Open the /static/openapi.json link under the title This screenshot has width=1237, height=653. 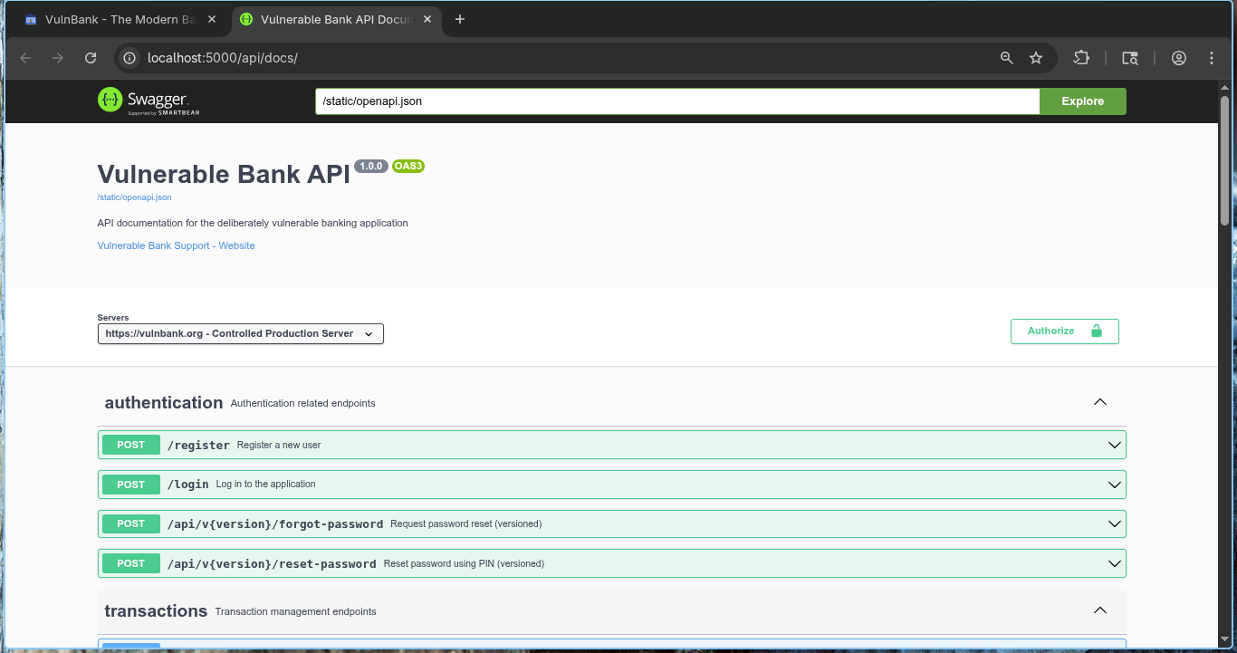pos(134,197)
